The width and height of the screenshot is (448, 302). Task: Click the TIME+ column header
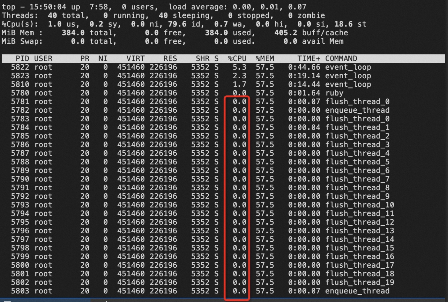(x=309, y=58)
